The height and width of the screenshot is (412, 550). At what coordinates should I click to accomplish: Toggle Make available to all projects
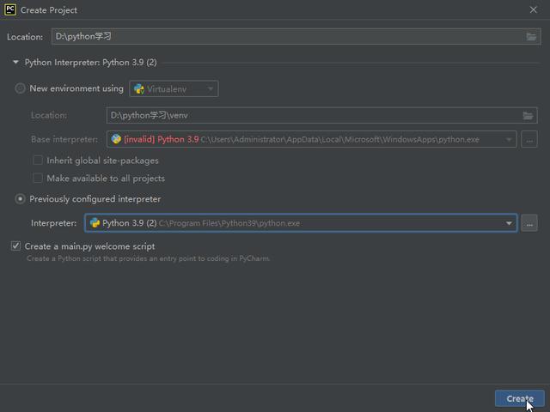tap(38, 179)
